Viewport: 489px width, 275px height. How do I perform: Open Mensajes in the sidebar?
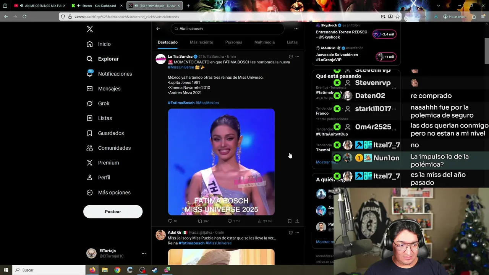(x=103, y=89)
